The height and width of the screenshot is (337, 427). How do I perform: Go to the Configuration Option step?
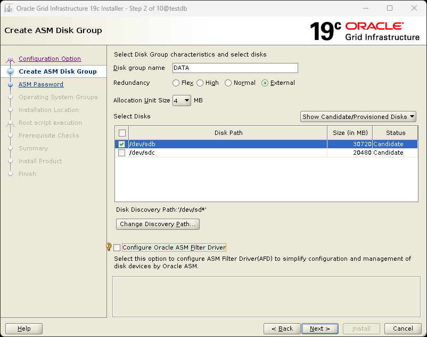50,59
